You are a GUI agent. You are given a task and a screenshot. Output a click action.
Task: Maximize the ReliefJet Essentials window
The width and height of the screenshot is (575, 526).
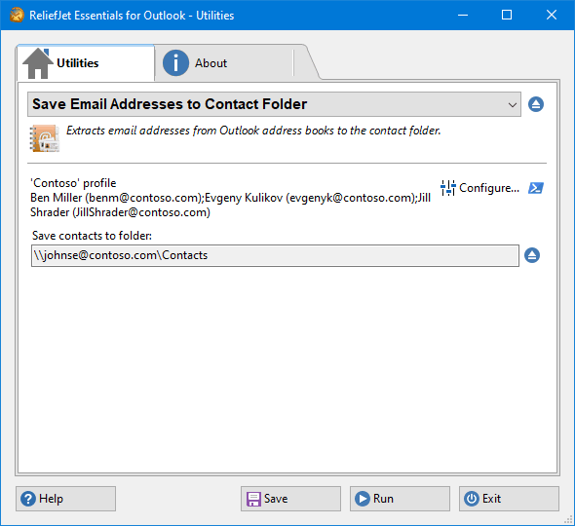point(507,15)
